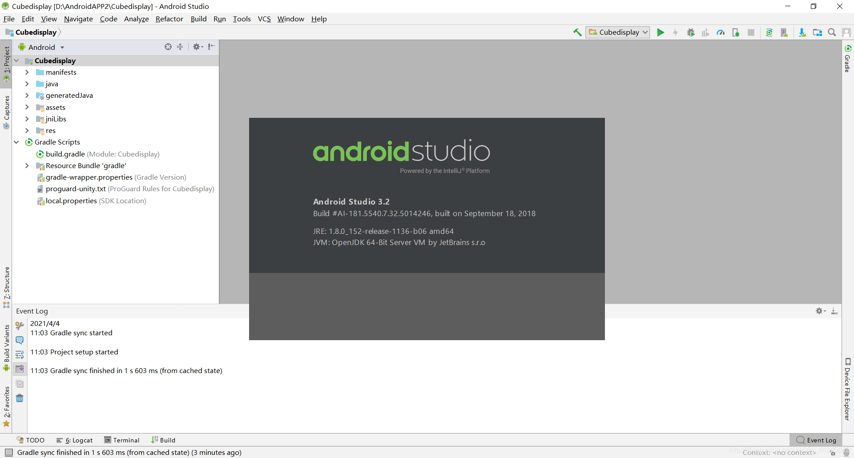Open the Event Log panel gear menu
854x458 pixels.
[820, 311]
